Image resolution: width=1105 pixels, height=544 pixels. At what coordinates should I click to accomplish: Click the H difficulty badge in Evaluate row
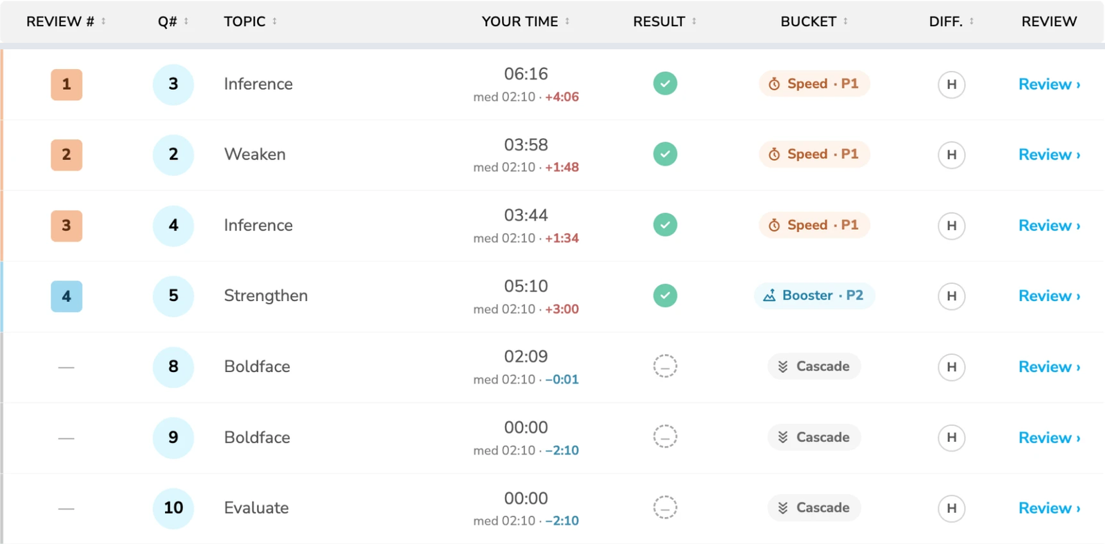[x=951, y=508]
